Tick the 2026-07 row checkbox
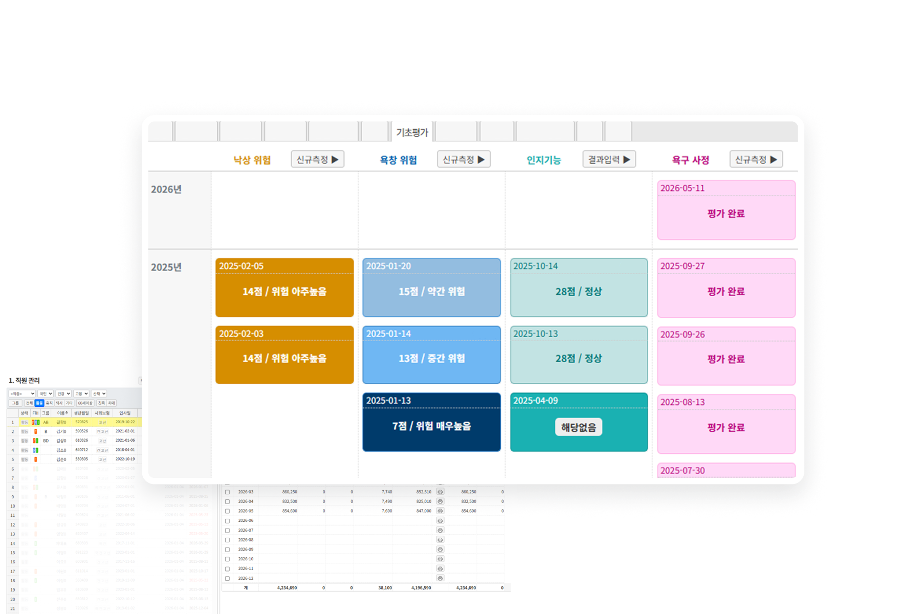Screen dimensions: 921x614 [228, 531]
